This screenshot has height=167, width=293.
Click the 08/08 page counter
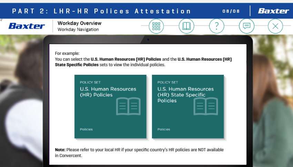coord(231,11)
